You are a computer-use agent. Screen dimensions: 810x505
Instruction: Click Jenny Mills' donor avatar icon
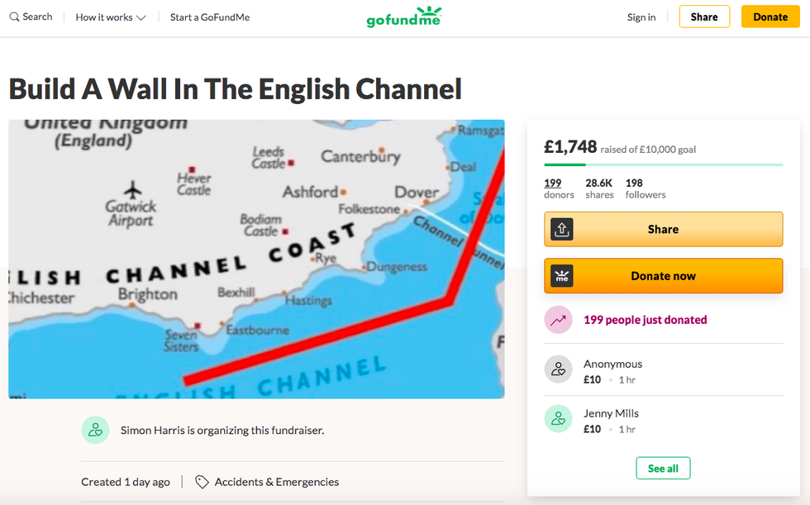tap(559, 419)
